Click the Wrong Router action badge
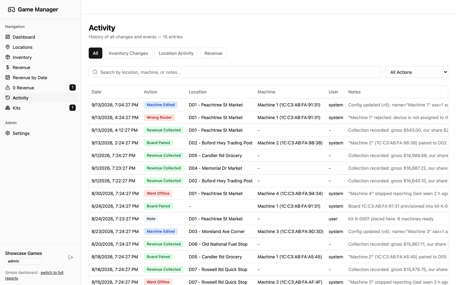The height and width of the screenshot is (285, 456). coord(159,117)
